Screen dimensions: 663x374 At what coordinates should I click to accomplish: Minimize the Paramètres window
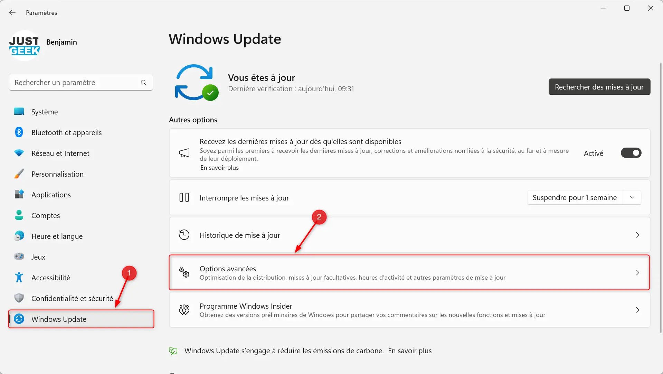tap(603, 8)
